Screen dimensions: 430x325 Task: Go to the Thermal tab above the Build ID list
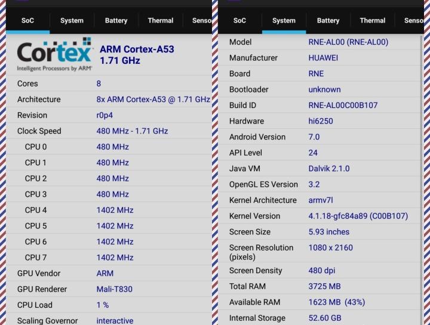(372, 20)
